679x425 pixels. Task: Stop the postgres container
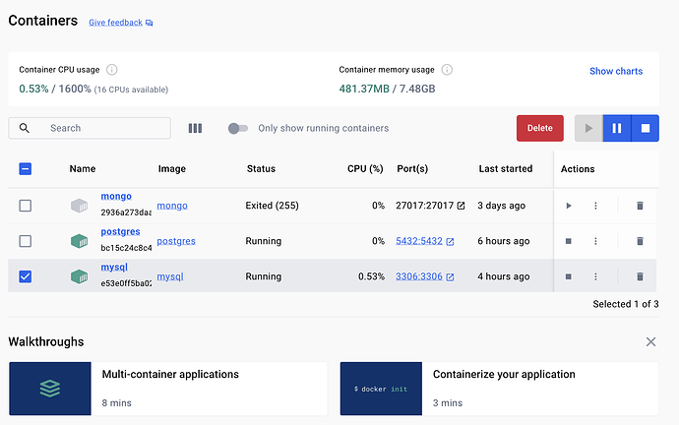coord(569,241)
